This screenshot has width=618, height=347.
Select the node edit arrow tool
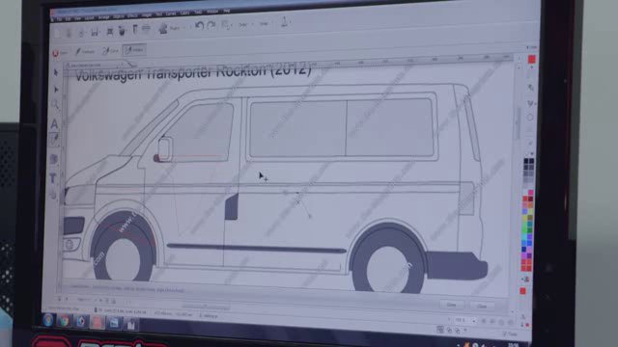click(56, 90)
